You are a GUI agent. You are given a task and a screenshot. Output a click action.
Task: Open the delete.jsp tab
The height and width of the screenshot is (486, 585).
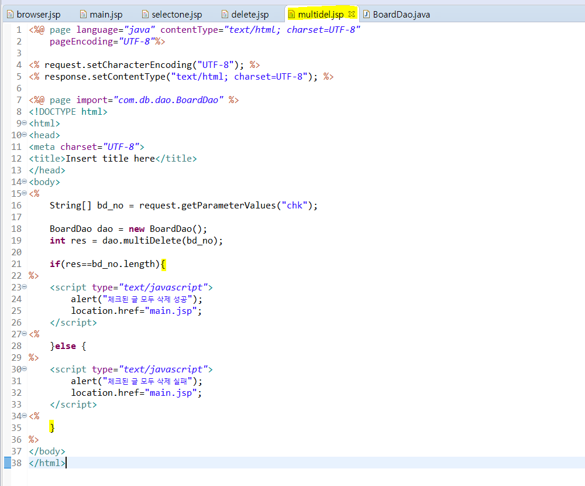[x=245, y=15]
